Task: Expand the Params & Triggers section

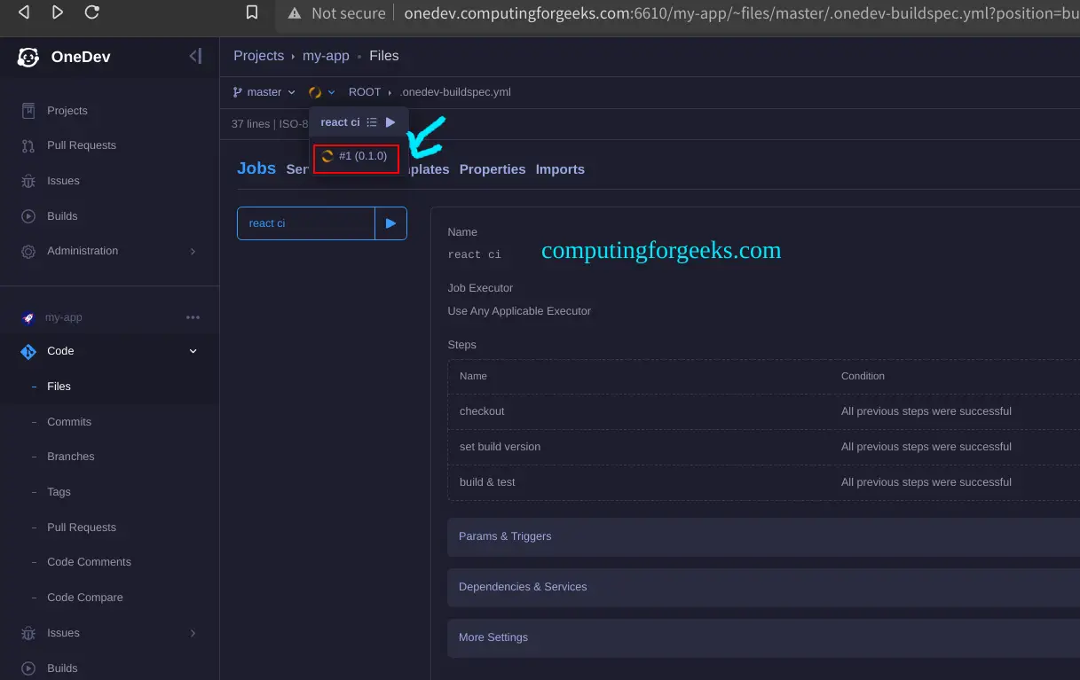Action: (505, 536)
